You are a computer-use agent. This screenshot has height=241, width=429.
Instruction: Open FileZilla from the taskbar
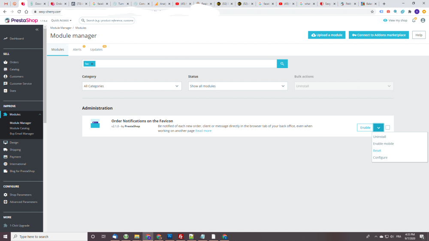pyautogui.click(x=181, y=236)
